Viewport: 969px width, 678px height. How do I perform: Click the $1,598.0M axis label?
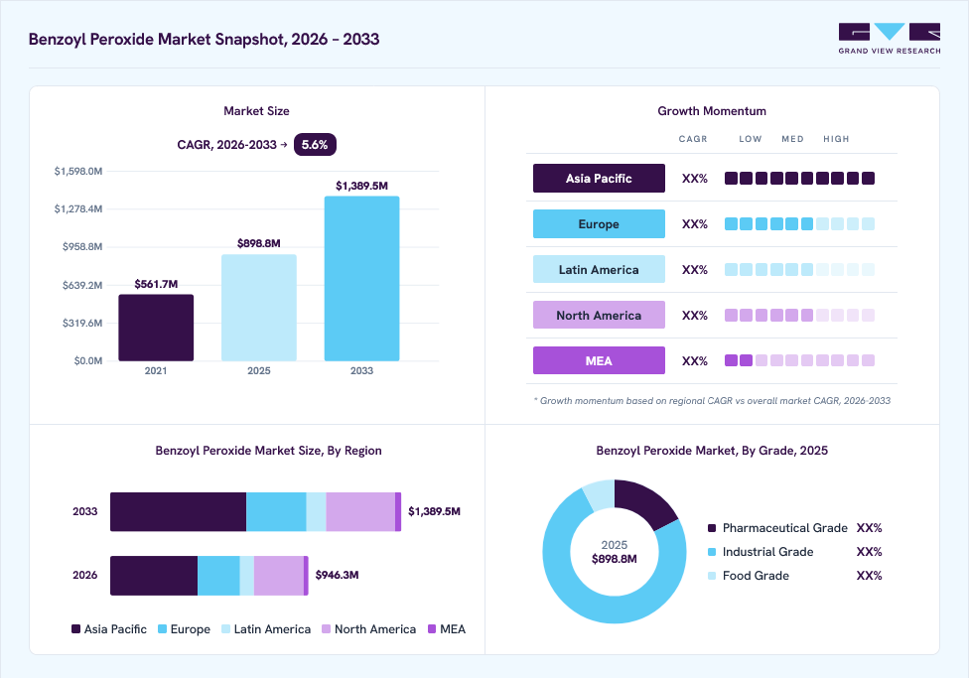pos(78,171)
